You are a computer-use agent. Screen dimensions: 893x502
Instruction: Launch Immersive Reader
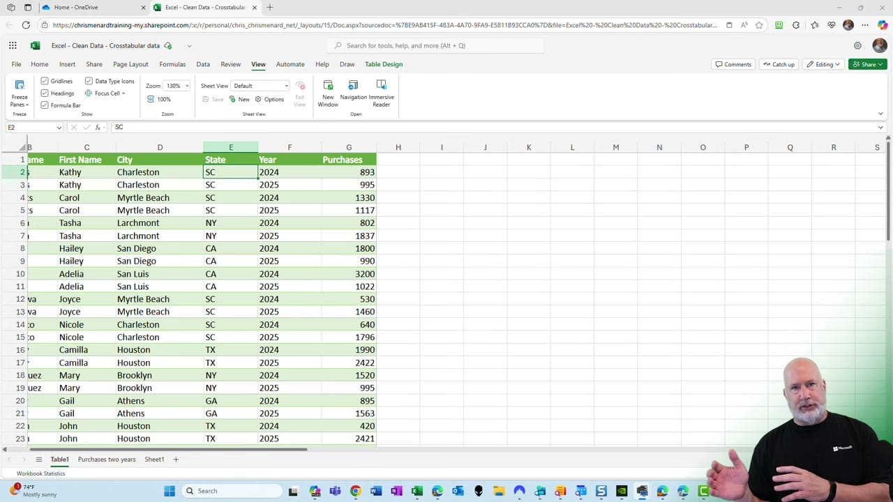(381, 92)
